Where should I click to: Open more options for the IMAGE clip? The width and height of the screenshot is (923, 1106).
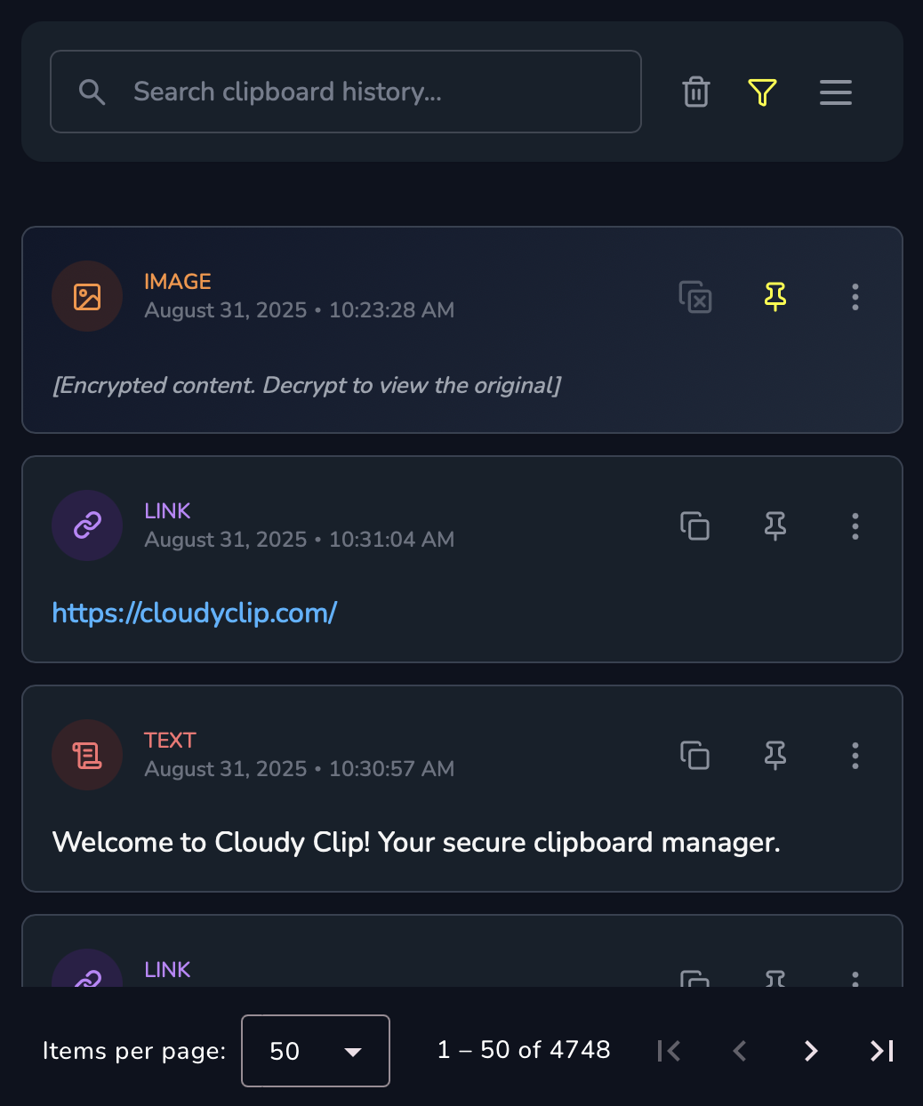click(x=855, y=297)
